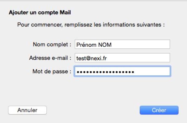Click into the Mot de passe field
This screenshot has width=187, height=123.
[x=122, y=71]
